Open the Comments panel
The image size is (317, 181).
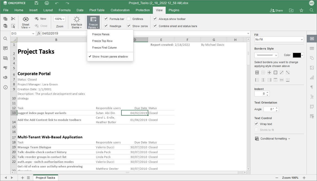pos(5,49)
